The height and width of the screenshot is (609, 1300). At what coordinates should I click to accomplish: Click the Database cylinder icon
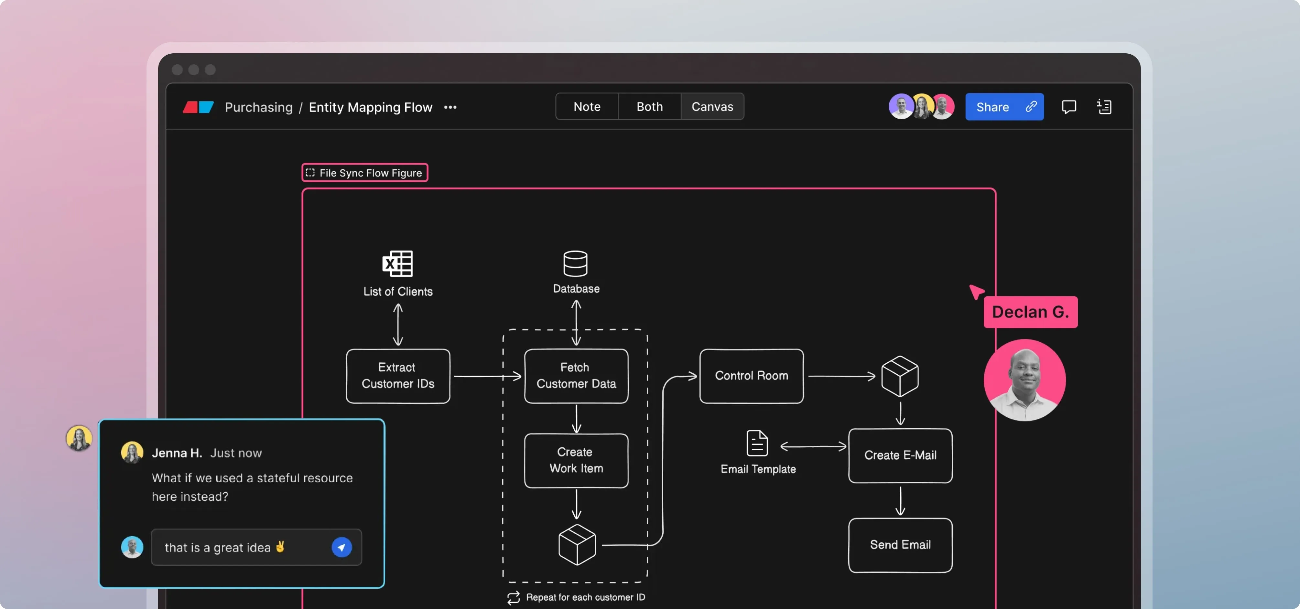point(575,263)
